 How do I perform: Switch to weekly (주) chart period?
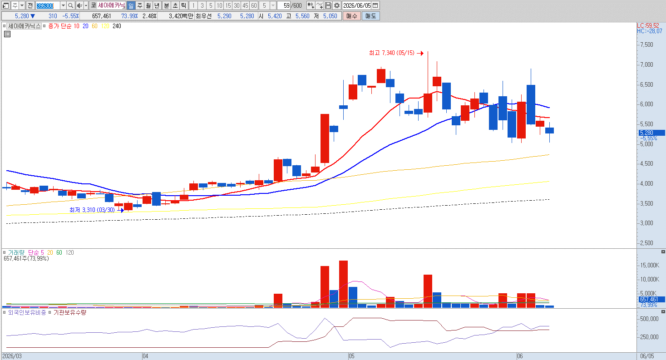[140, 5]
